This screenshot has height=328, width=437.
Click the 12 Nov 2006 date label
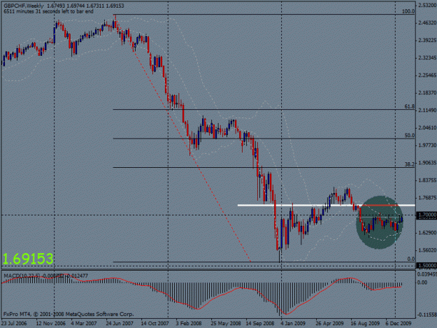coord(51,323)
